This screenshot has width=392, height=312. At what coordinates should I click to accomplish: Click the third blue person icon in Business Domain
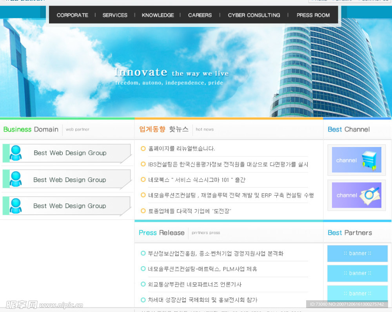(x=16, y=206)
